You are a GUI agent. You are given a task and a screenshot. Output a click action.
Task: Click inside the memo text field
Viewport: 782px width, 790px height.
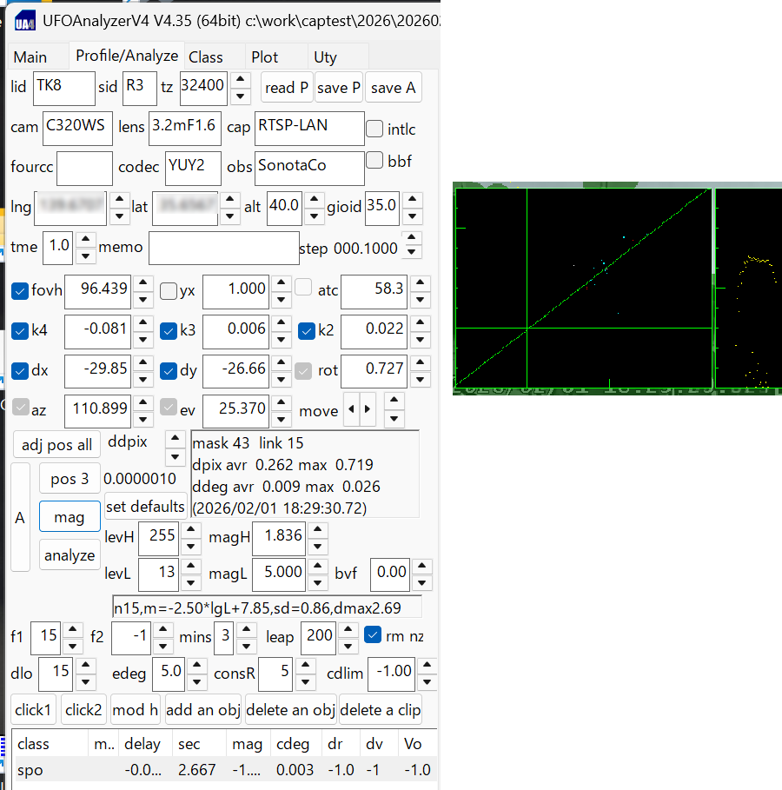click(x=223, y=248)
